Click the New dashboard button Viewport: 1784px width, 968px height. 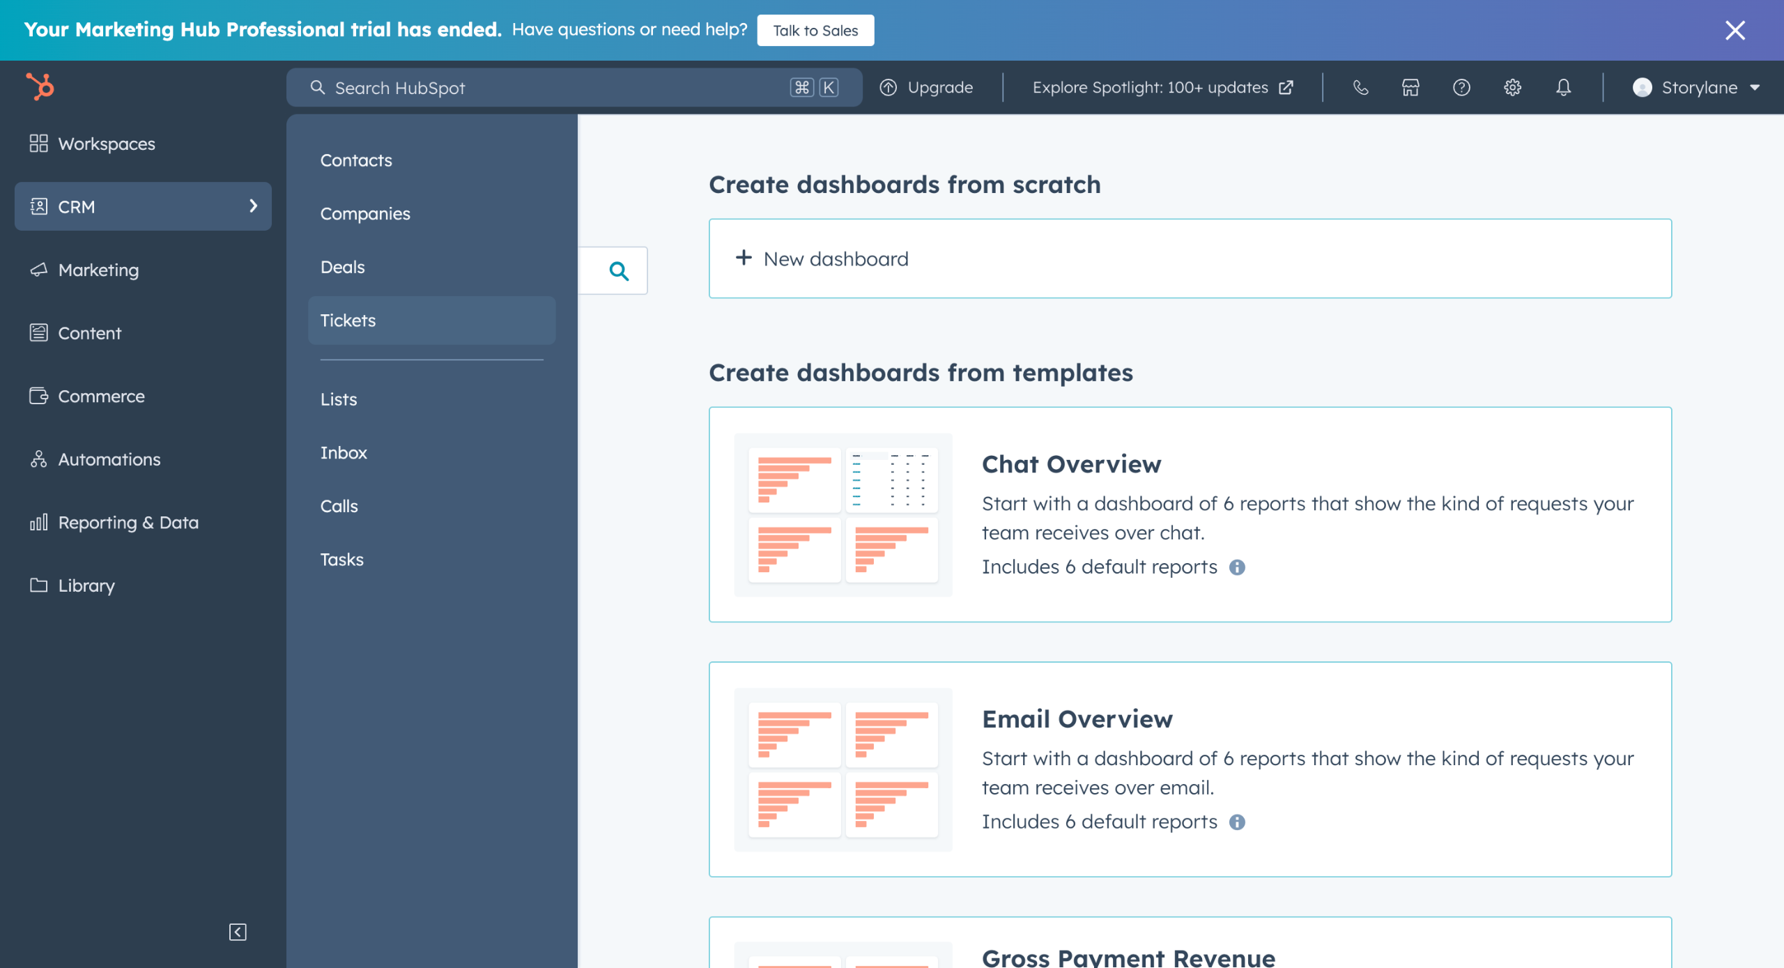1190,259
